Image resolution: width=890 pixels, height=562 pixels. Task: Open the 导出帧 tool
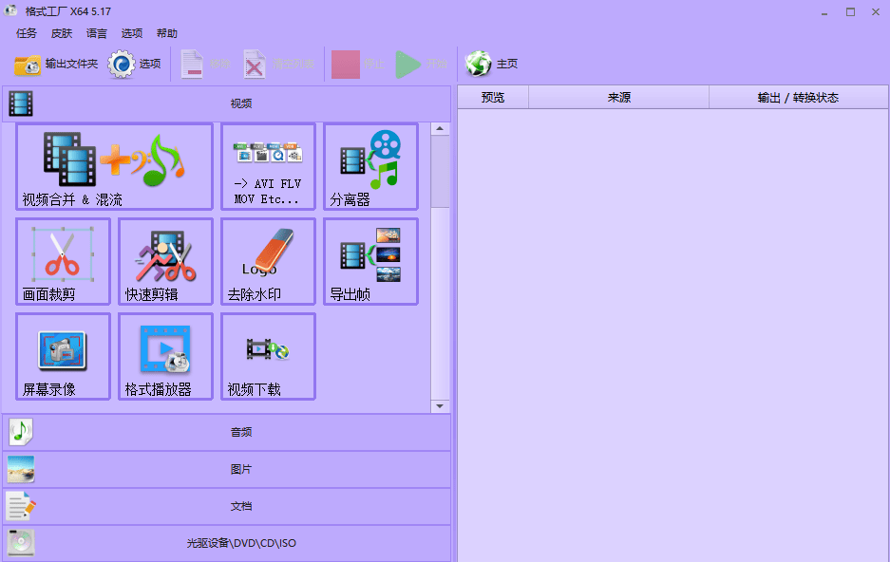tap(370, 261)
